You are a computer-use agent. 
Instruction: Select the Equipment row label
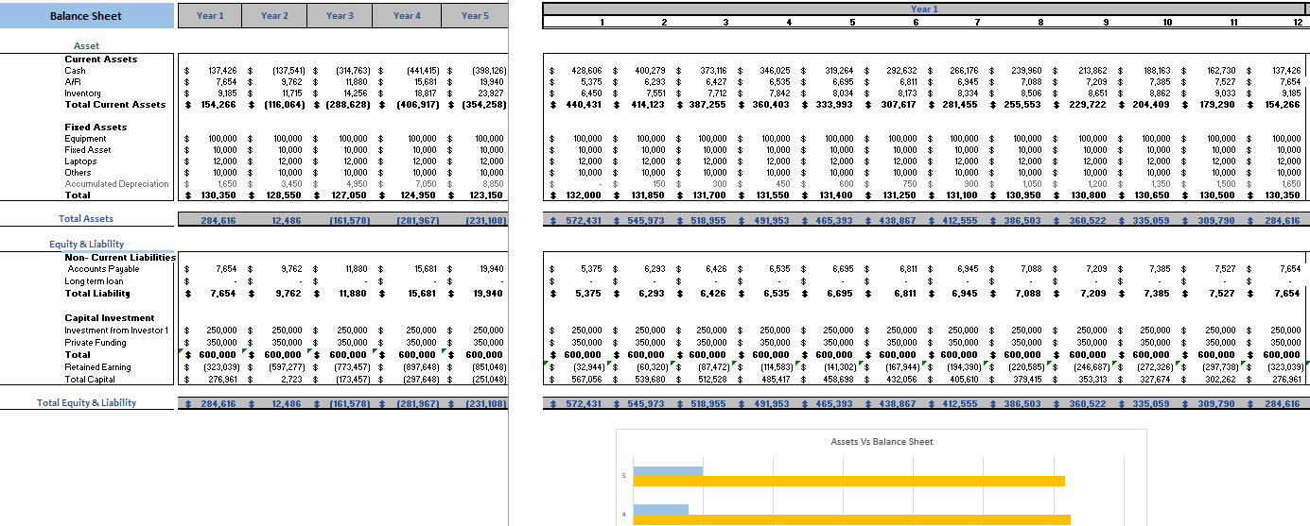pos(85,139)
